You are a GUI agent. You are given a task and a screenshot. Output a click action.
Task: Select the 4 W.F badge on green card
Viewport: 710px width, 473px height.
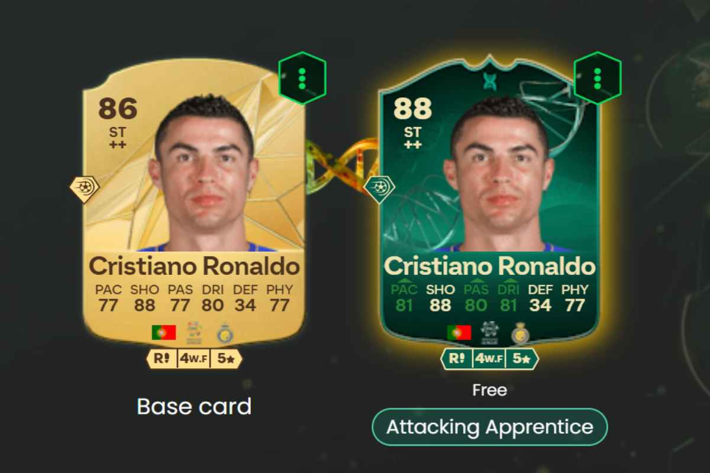(x=489, y=359)
